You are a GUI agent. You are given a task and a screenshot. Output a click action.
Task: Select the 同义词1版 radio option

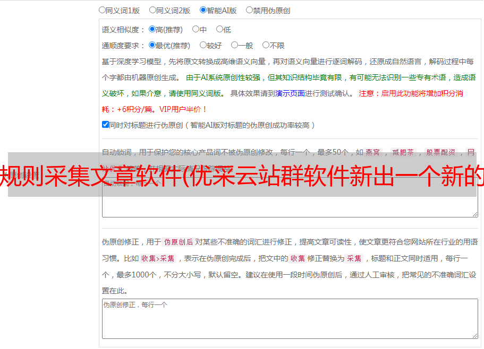[x=102, y=10]
